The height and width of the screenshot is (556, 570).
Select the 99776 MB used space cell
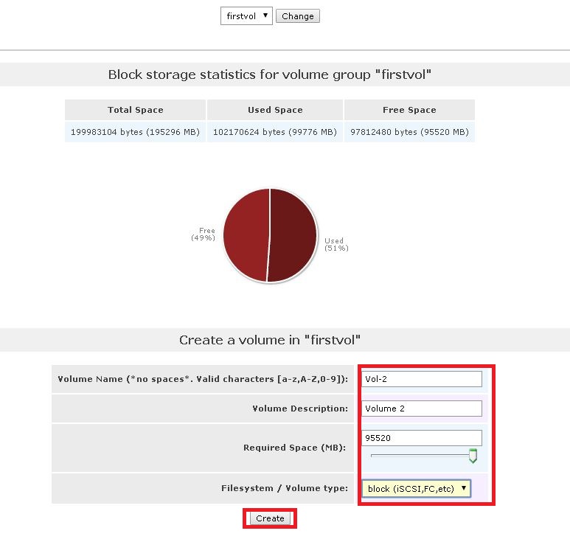pos(275,132)
